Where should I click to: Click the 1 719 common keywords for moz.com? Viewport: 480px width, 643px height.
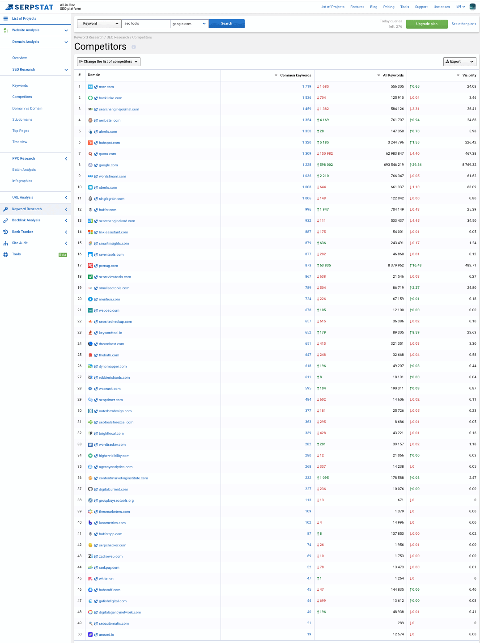pyautogui.click(x=306, y=87)
